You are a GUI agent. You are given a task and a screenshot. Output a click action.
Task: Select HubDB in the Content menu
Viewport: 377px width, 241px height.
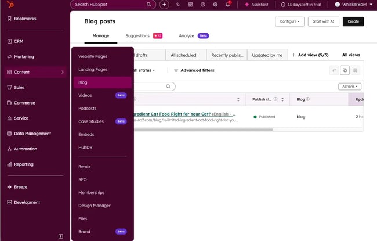pyautogui.click(x=103, y=148)
